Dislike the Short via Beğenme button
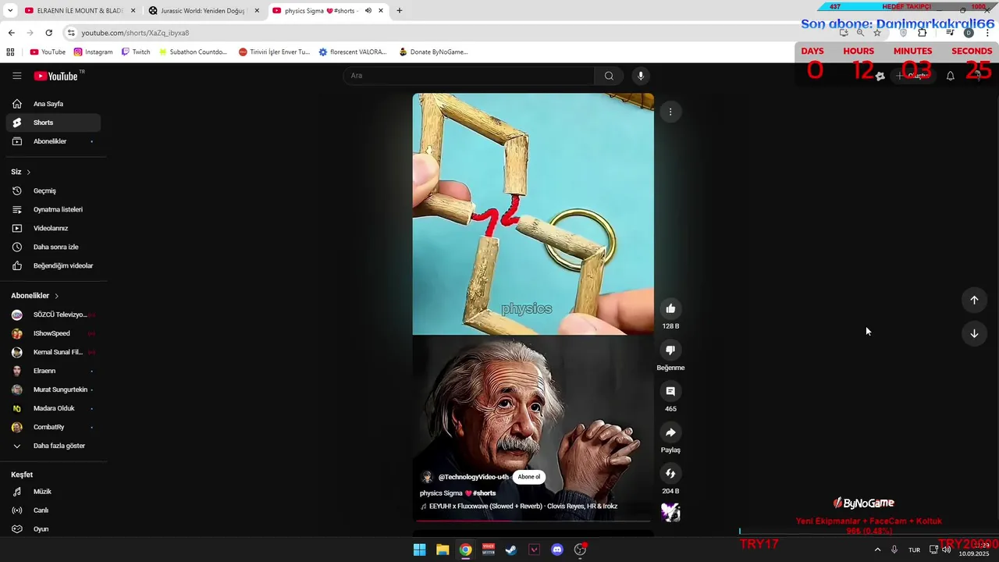999x562 pixels. [x=670, y=350]
